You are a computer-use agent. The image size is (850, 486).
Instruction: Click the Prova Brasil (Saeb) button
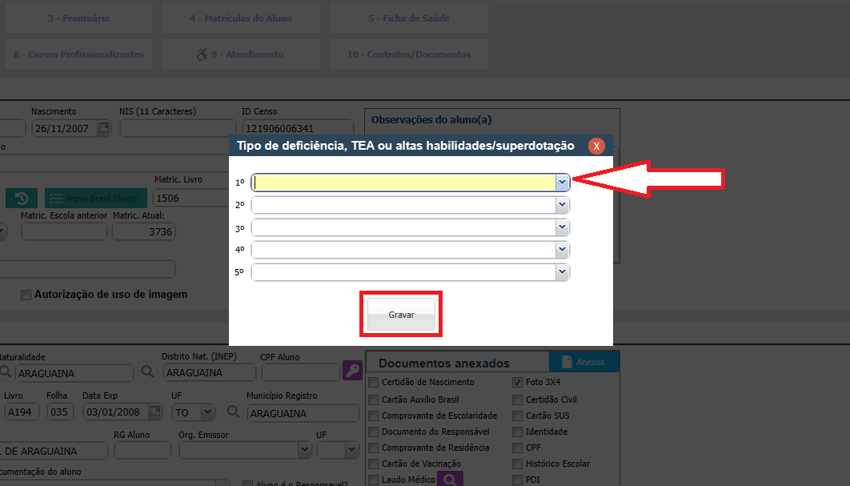[96, 199]
